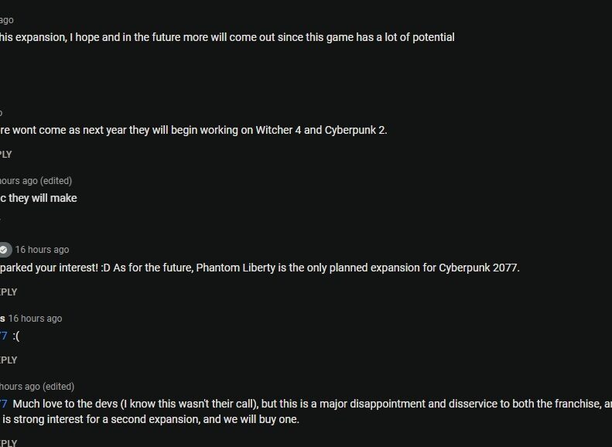Image resolution: width=612 pixels, height=447 pixels.
Task: Reply to the Witcher 4 comment
Action: point(5,155)
